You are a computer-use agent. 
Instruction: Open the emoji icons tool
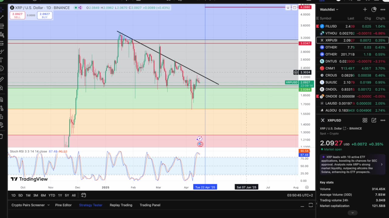pyautogui.click(x=2, y=68)
